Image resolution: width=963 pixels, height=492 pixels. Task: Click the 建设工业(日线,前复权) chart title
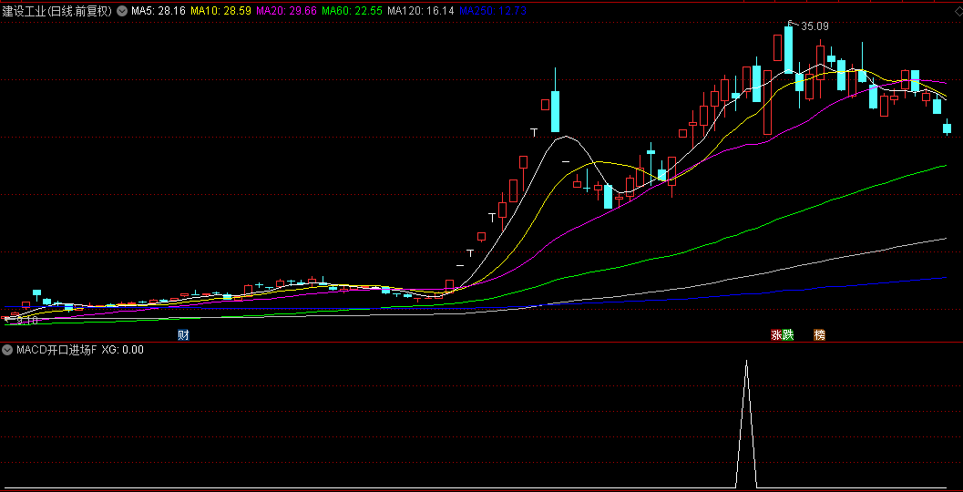coord(57,10)
